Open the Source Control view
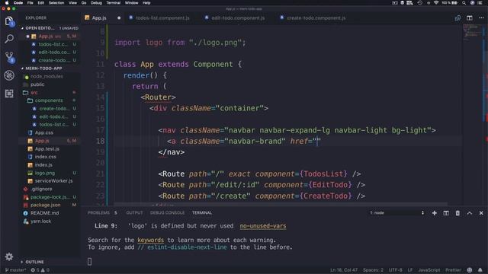 coord(9,57)
